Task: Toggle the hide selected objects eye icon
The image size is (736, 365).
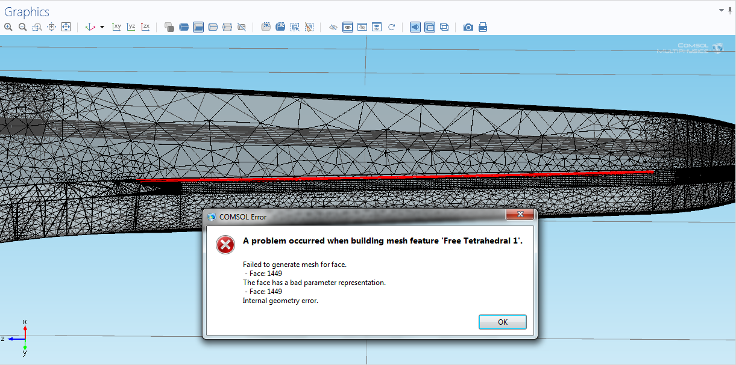Action: coord(333,27)
